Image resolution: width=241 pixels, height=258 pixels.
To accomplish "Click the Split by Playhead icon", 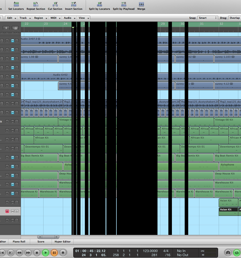I will click(123, 4).
